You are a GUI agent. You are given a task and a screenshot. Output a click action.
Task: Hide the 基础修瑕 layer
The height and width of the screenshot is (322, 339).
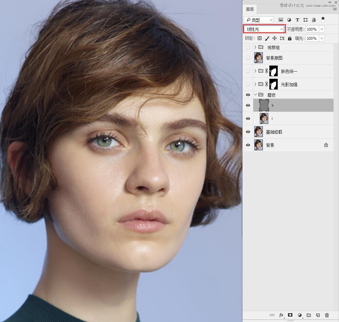point(248,132)
